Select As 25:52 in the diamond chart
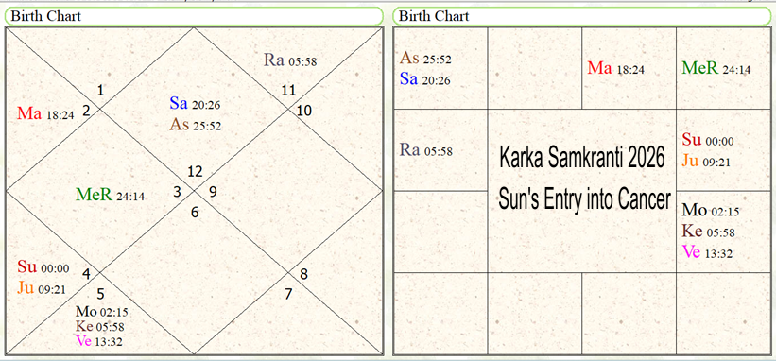 tap(195, 125)
